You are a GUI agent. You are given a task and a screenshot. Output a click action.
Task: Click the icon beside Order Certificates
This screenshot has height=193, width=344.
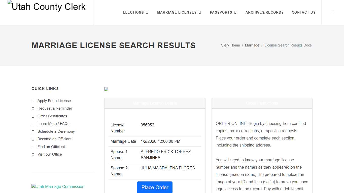[x=33, y=116]
